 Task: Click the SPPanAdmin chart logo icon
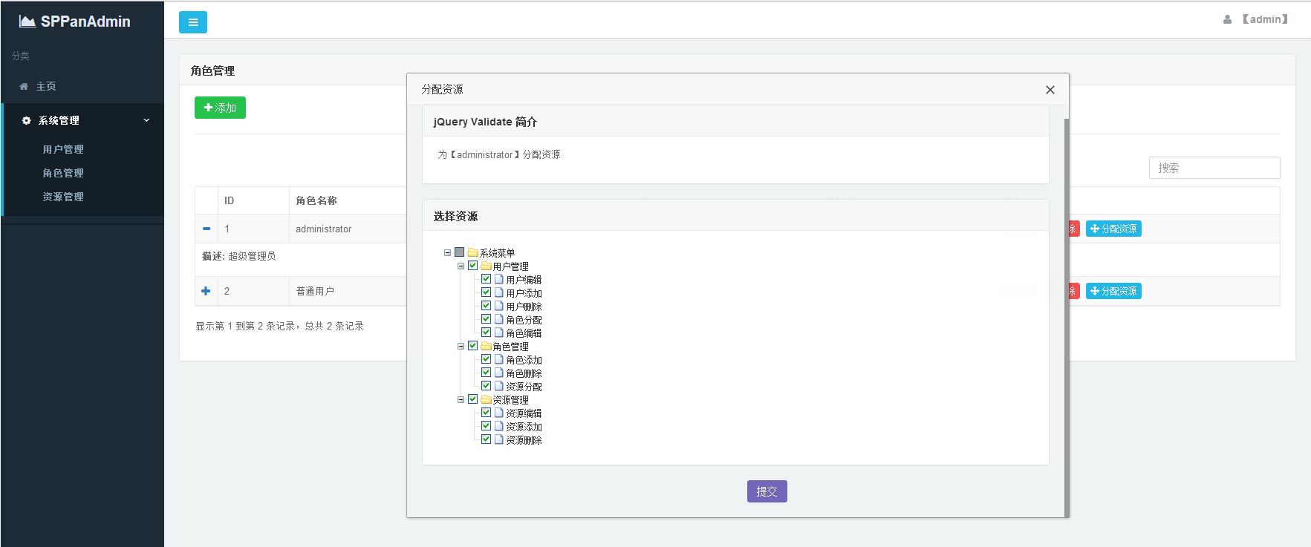pyautogui.click(x=27, y=22)
